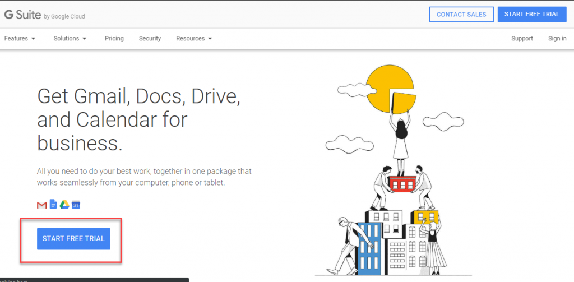Image resolution: width=574 pixels, height=282 pixels.
Task: Click the paragraph starting 'All you need'
Action: 144,177
